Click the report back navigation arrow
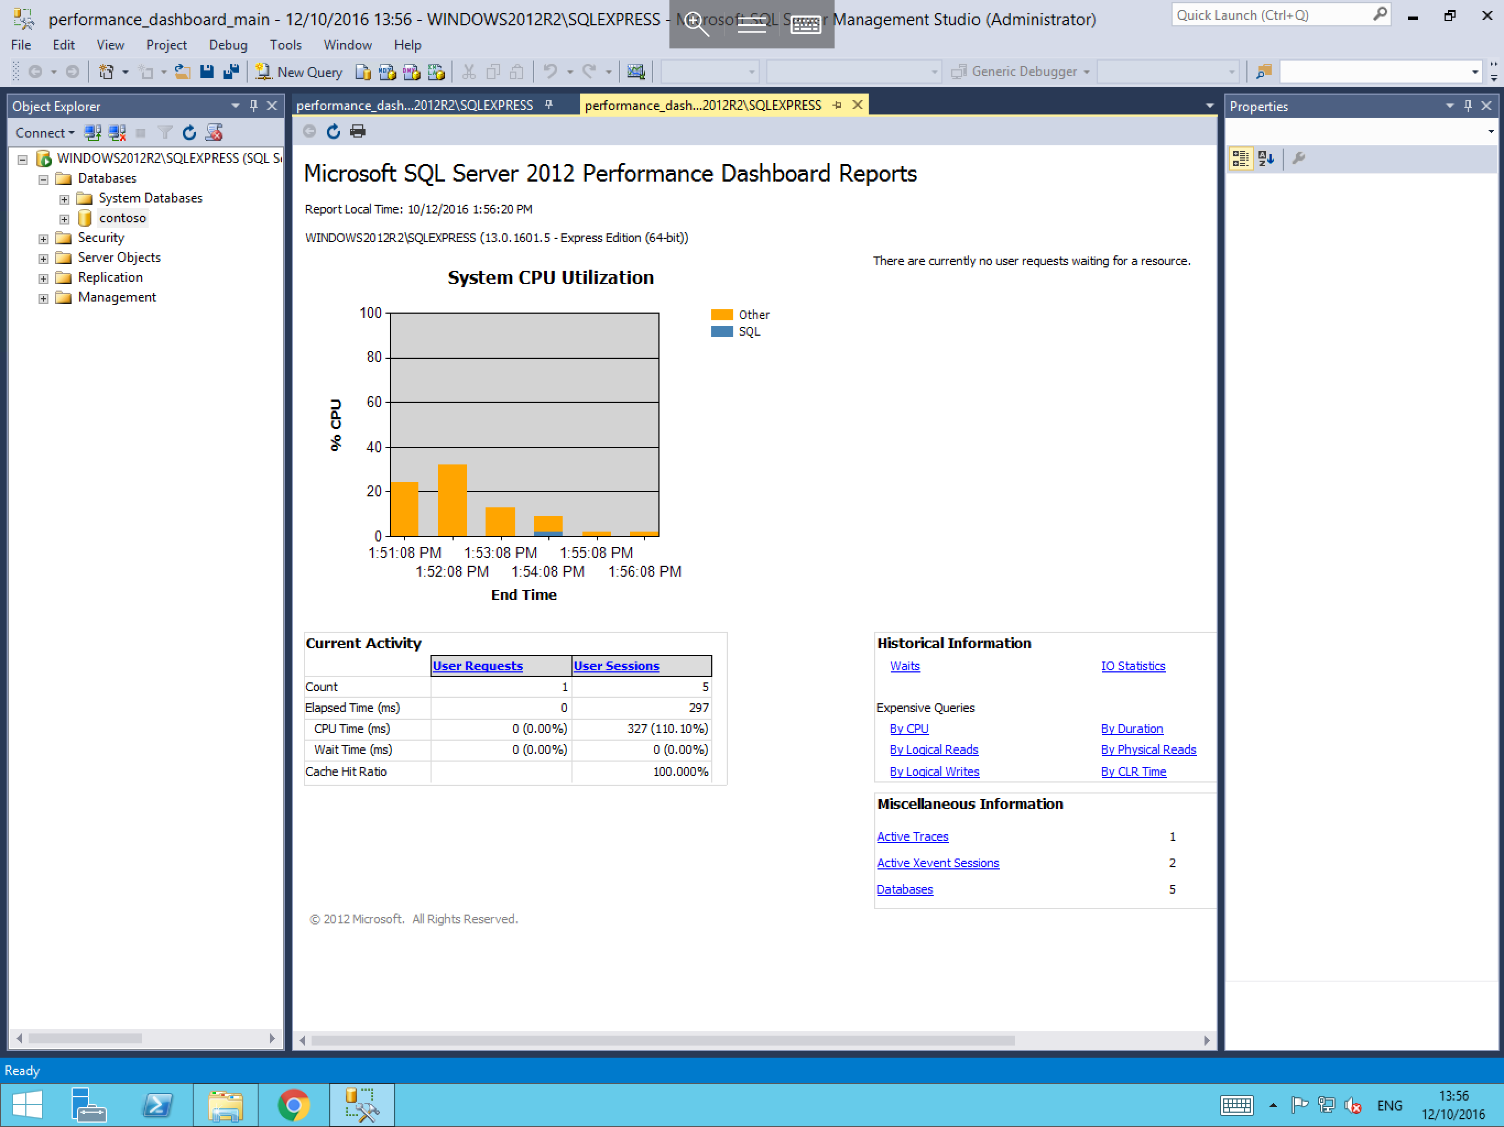This screenshot has width=1504, height=1127. click(x=309, y=131)
